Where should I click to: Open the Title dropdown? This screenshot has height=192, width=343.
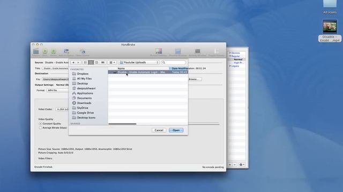pyautogui.click(x=55, y=68)
